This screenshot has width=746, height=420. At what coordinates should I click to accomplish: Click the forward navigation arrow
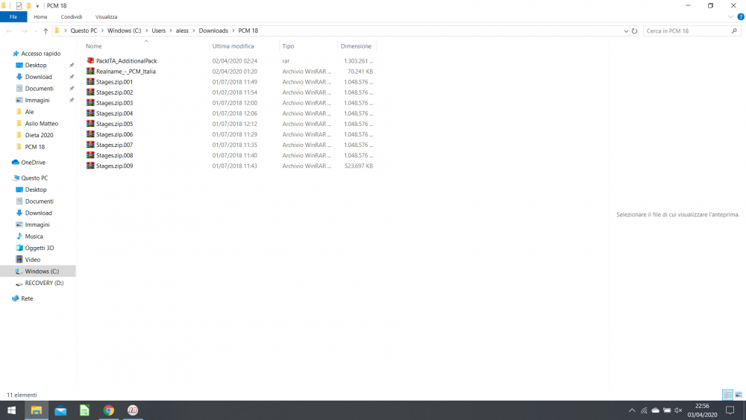tap(24, 31)
